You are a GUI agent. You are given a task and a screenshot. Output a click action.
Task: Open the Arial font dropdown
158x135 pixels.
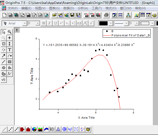click(x=25, y=23)
